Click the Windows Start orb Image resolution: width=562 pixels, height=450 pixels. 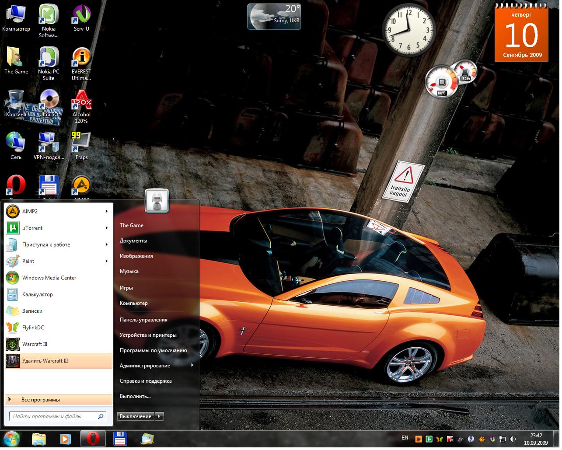(12, 439)
